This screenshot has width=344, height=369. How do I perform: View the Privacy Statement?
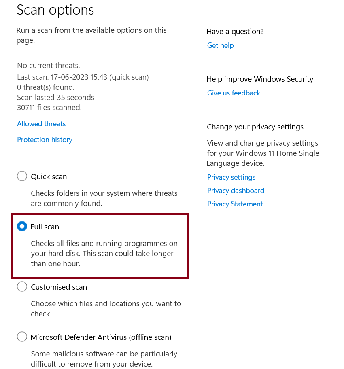click(x=235, y=204)
